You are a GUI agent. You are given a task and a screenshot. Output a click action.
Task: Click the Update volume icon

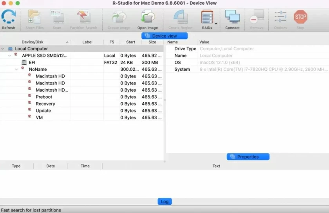point(30,109)
